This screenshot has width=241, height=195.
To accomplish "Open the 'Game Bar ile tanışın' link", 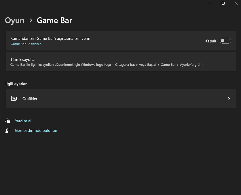I will tap(26, 44).
